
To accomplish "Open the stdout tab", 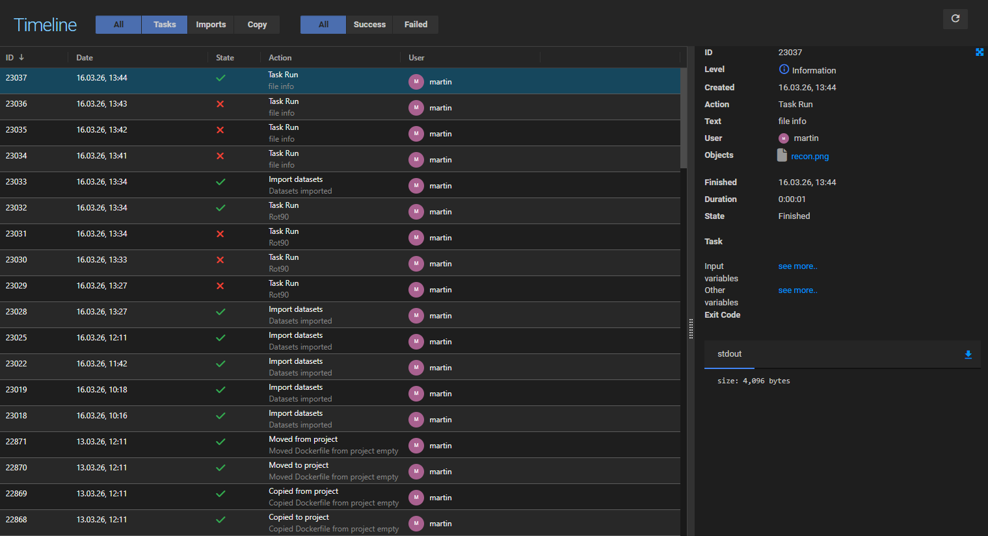I will pyautogui.click(x=729, y=354).
